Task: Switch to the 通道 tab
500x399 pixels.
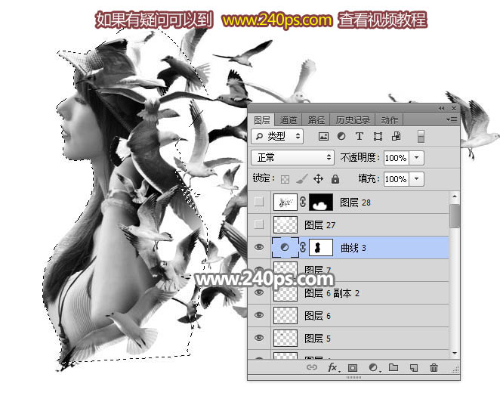Action: pos(289,120)
